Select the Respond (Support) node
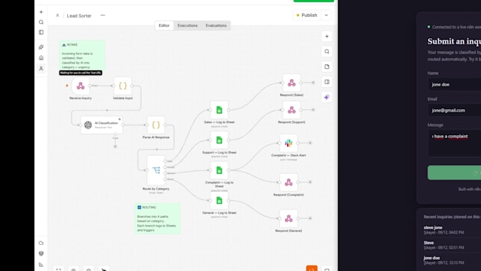 click(x=291, y=110)
